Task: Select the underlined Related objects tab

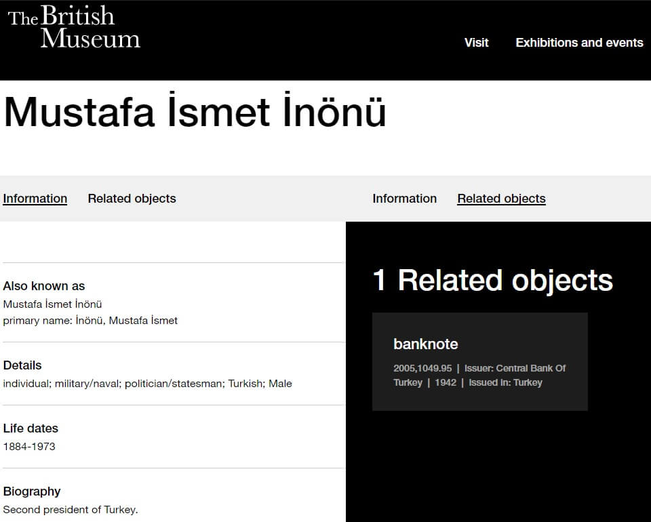Action: 501,199
